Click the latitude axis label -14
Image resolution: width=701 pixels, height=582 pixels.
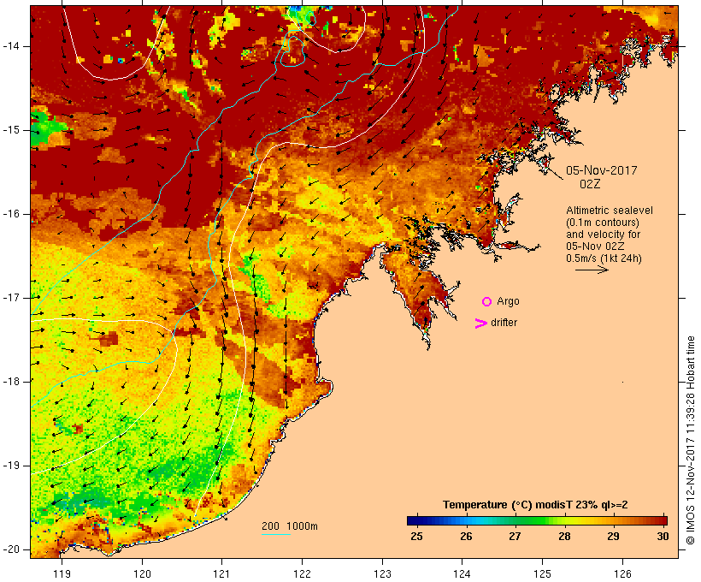coord(11,46)
